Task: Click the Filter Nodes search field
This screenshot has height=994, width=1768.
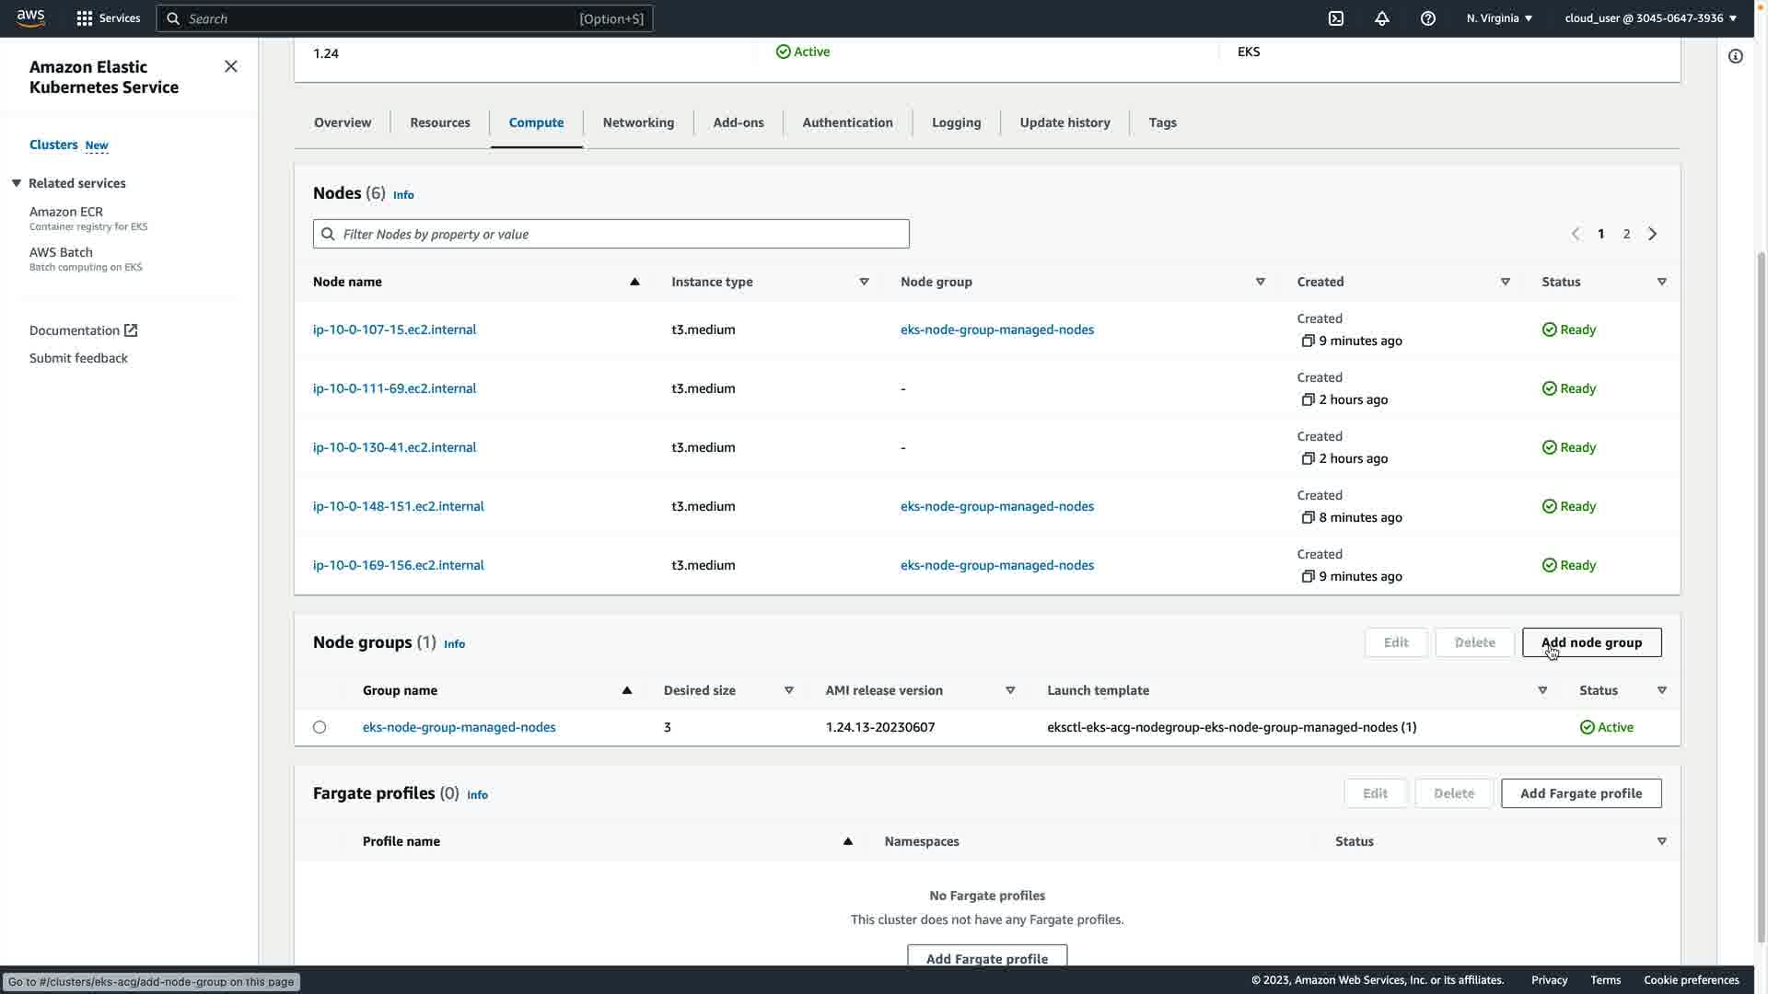Action: point(611,234)
